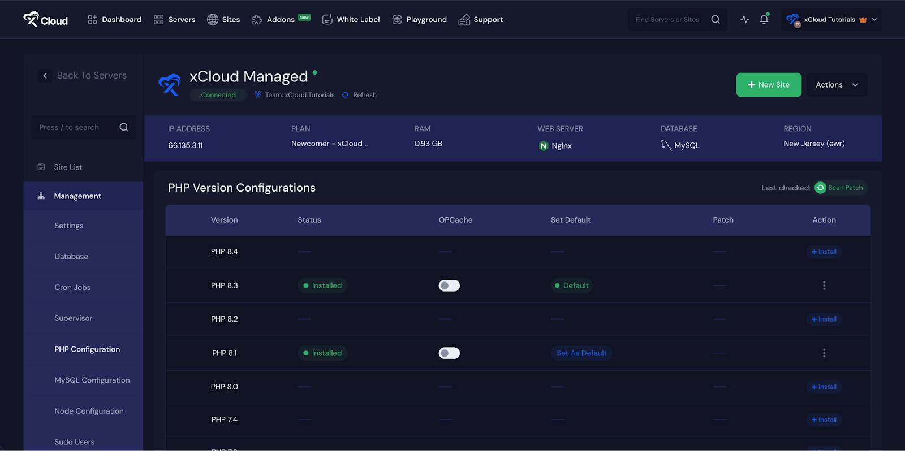
Task: Open the three-dot menu for PHP 8.3
Action: click(x=824, y=286)
